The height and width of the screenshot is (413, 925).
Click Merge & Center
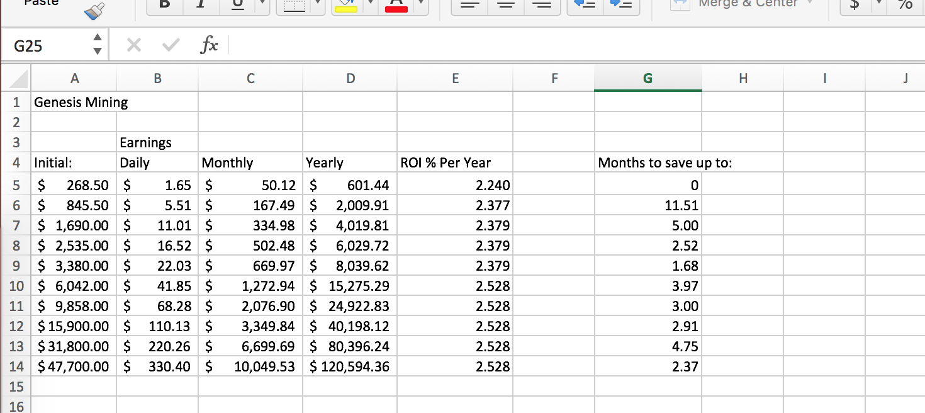743,4
